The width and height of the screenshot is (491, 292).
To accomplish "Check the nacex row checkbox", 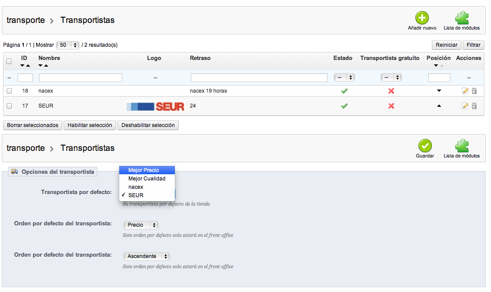I will click(x=9, y=91).
